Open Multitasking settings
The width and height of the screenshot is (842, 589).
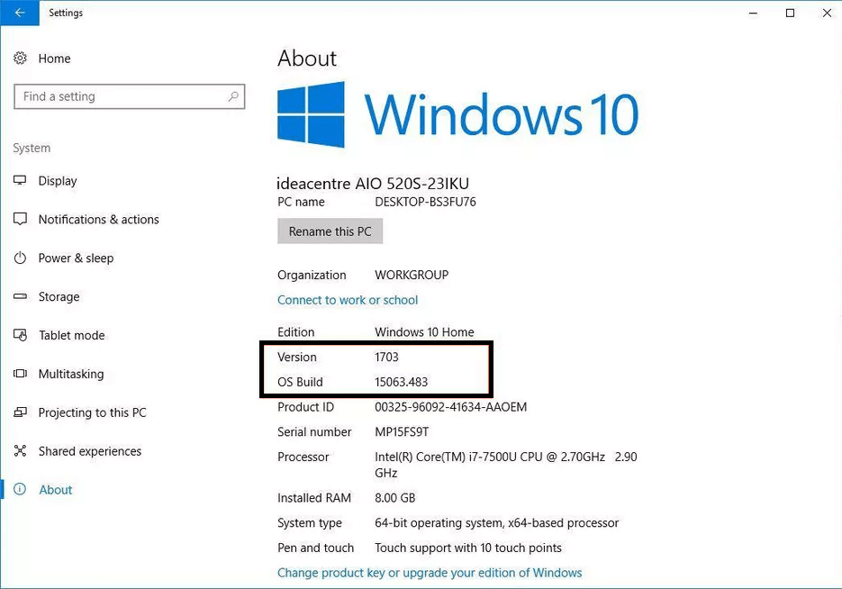(71, 375)
